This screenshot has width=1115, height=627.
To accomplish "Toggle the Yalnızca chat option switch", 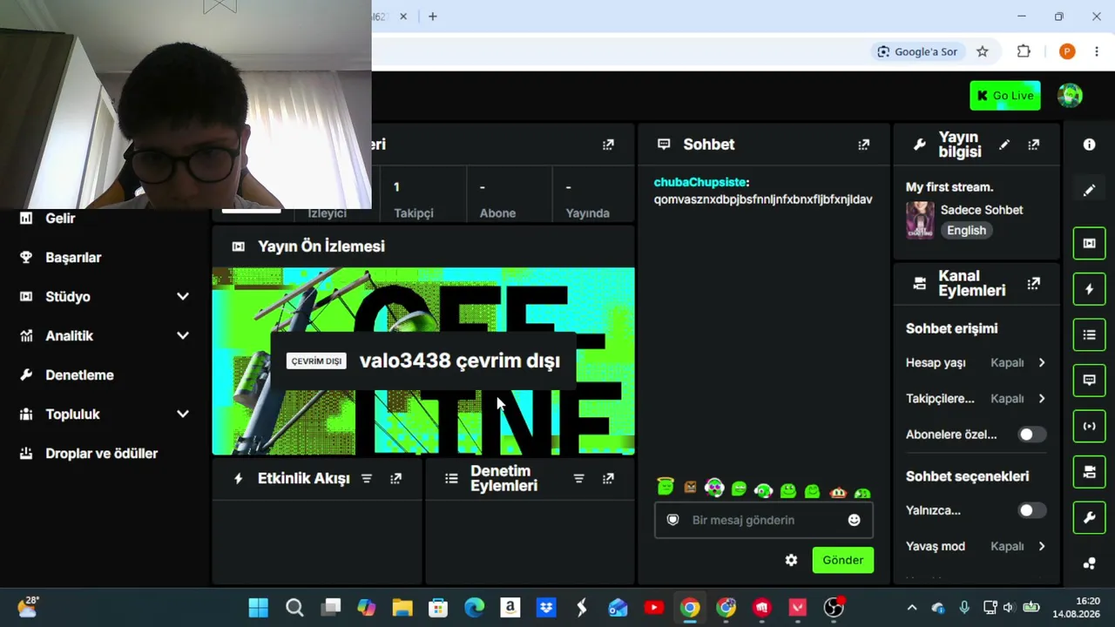I will [x=1031, y=510].
